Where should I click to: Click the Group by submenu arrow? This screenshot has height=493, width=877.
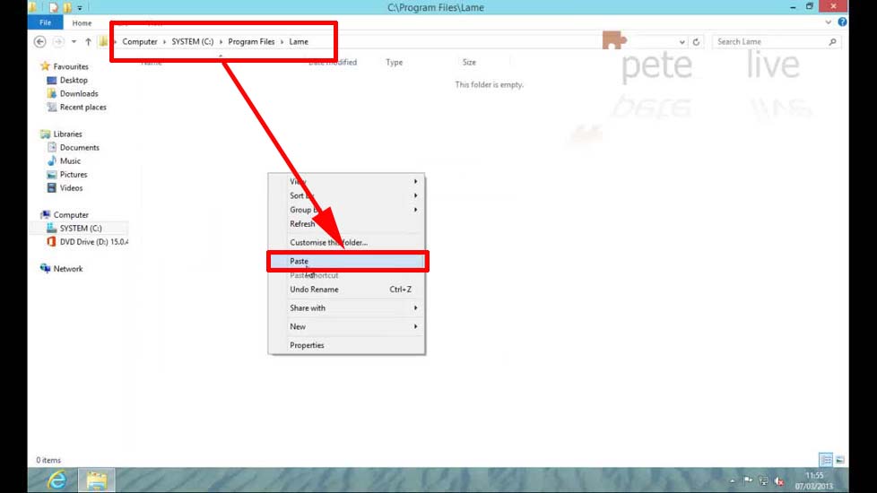pyautogui.click(x=415, y=210)
